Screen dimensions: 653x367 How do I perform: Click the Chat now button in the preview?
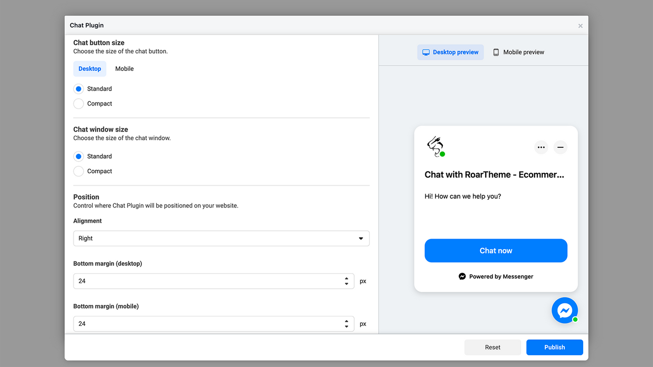tap(495, 250)
